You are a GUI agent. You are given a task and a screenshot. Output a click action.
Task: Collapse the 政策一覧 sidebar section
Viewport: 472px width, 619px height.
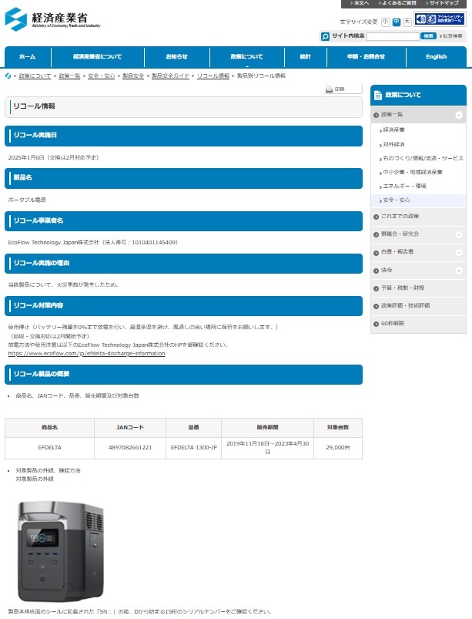pos(459,115)
